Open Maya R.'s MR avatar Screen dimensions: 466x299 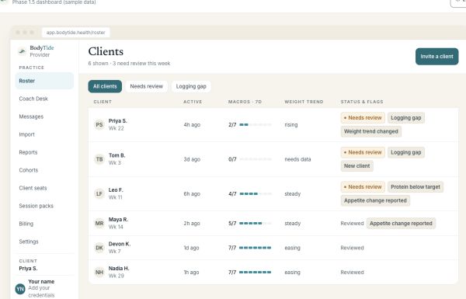tap(99, 223)
